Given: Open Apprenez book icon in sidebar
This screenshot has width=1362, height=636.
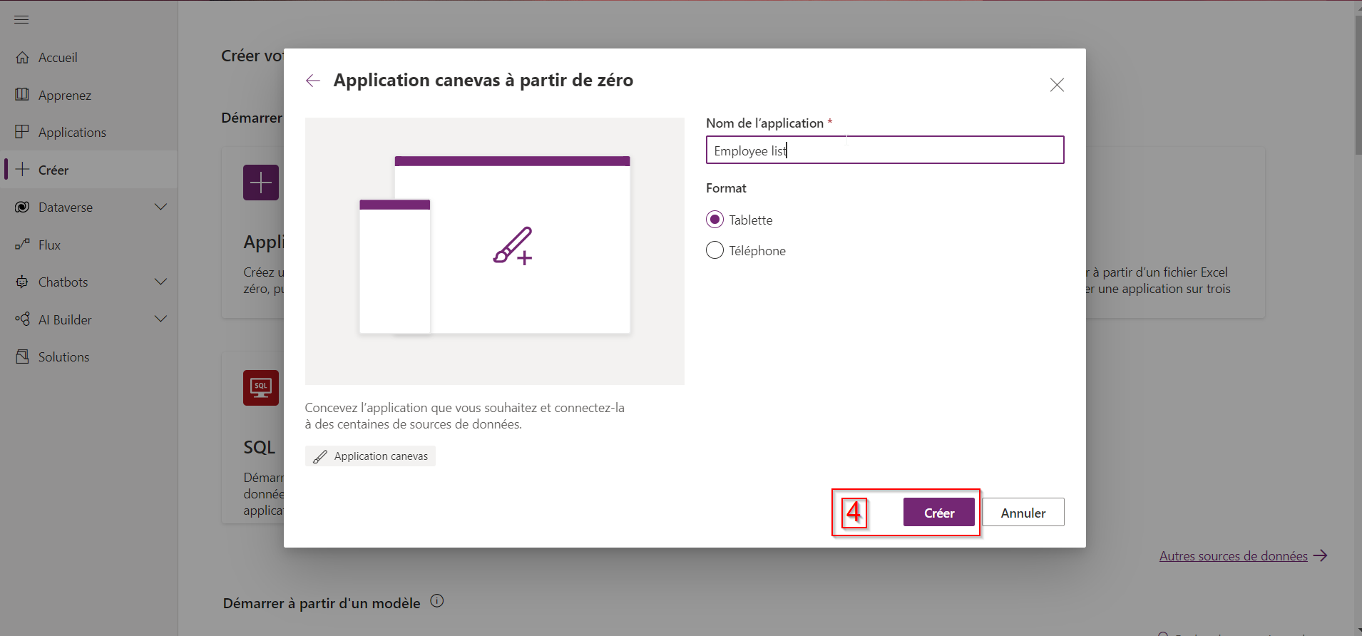Looking at the screenshot, I should 22,95.
